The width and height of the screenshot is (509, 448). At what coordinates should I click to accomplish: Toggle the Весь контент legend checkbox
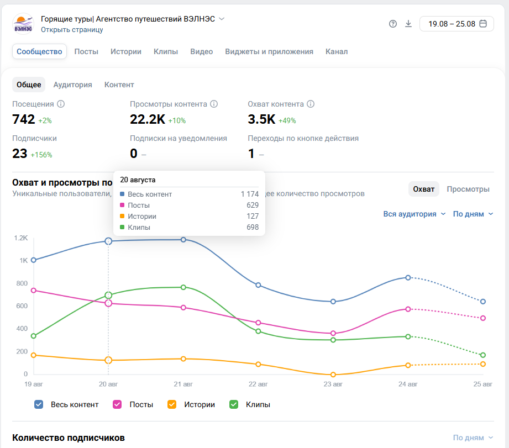tap(39, 404)
